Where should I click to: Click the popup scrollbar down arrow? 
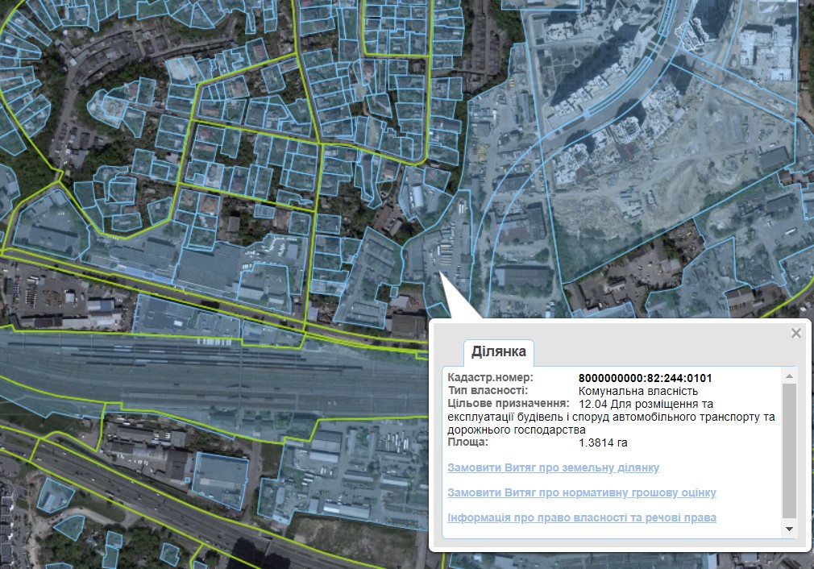click(789, 529)
